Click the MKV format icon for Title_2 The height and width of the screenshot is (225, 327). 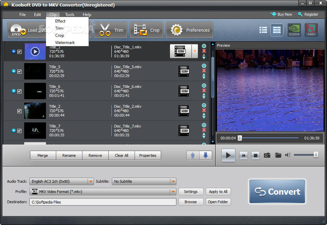click(184, 111)
